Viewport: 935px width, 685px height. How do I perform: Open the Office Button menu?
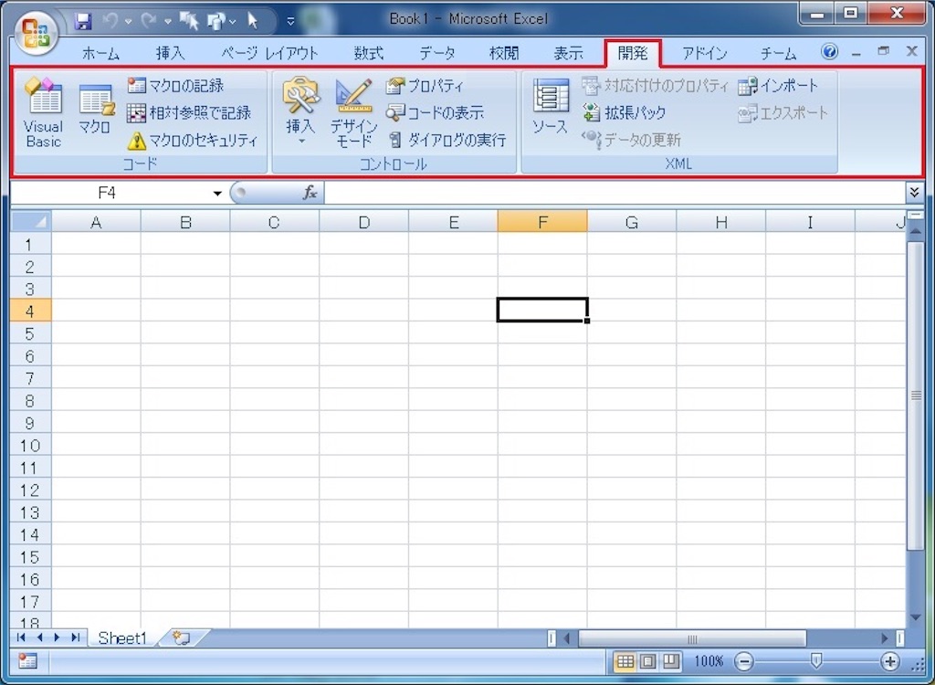37,33
